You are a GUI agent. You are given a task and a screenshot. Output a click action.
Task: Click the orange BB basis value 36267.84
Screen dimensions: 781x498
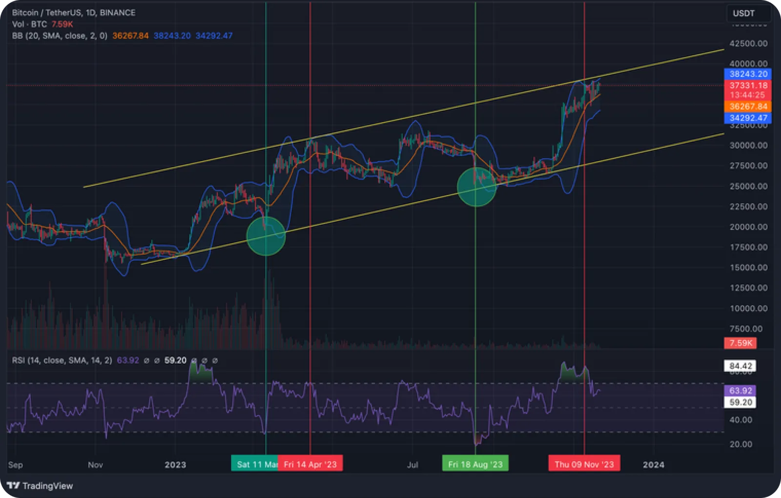tap(130, 36)
